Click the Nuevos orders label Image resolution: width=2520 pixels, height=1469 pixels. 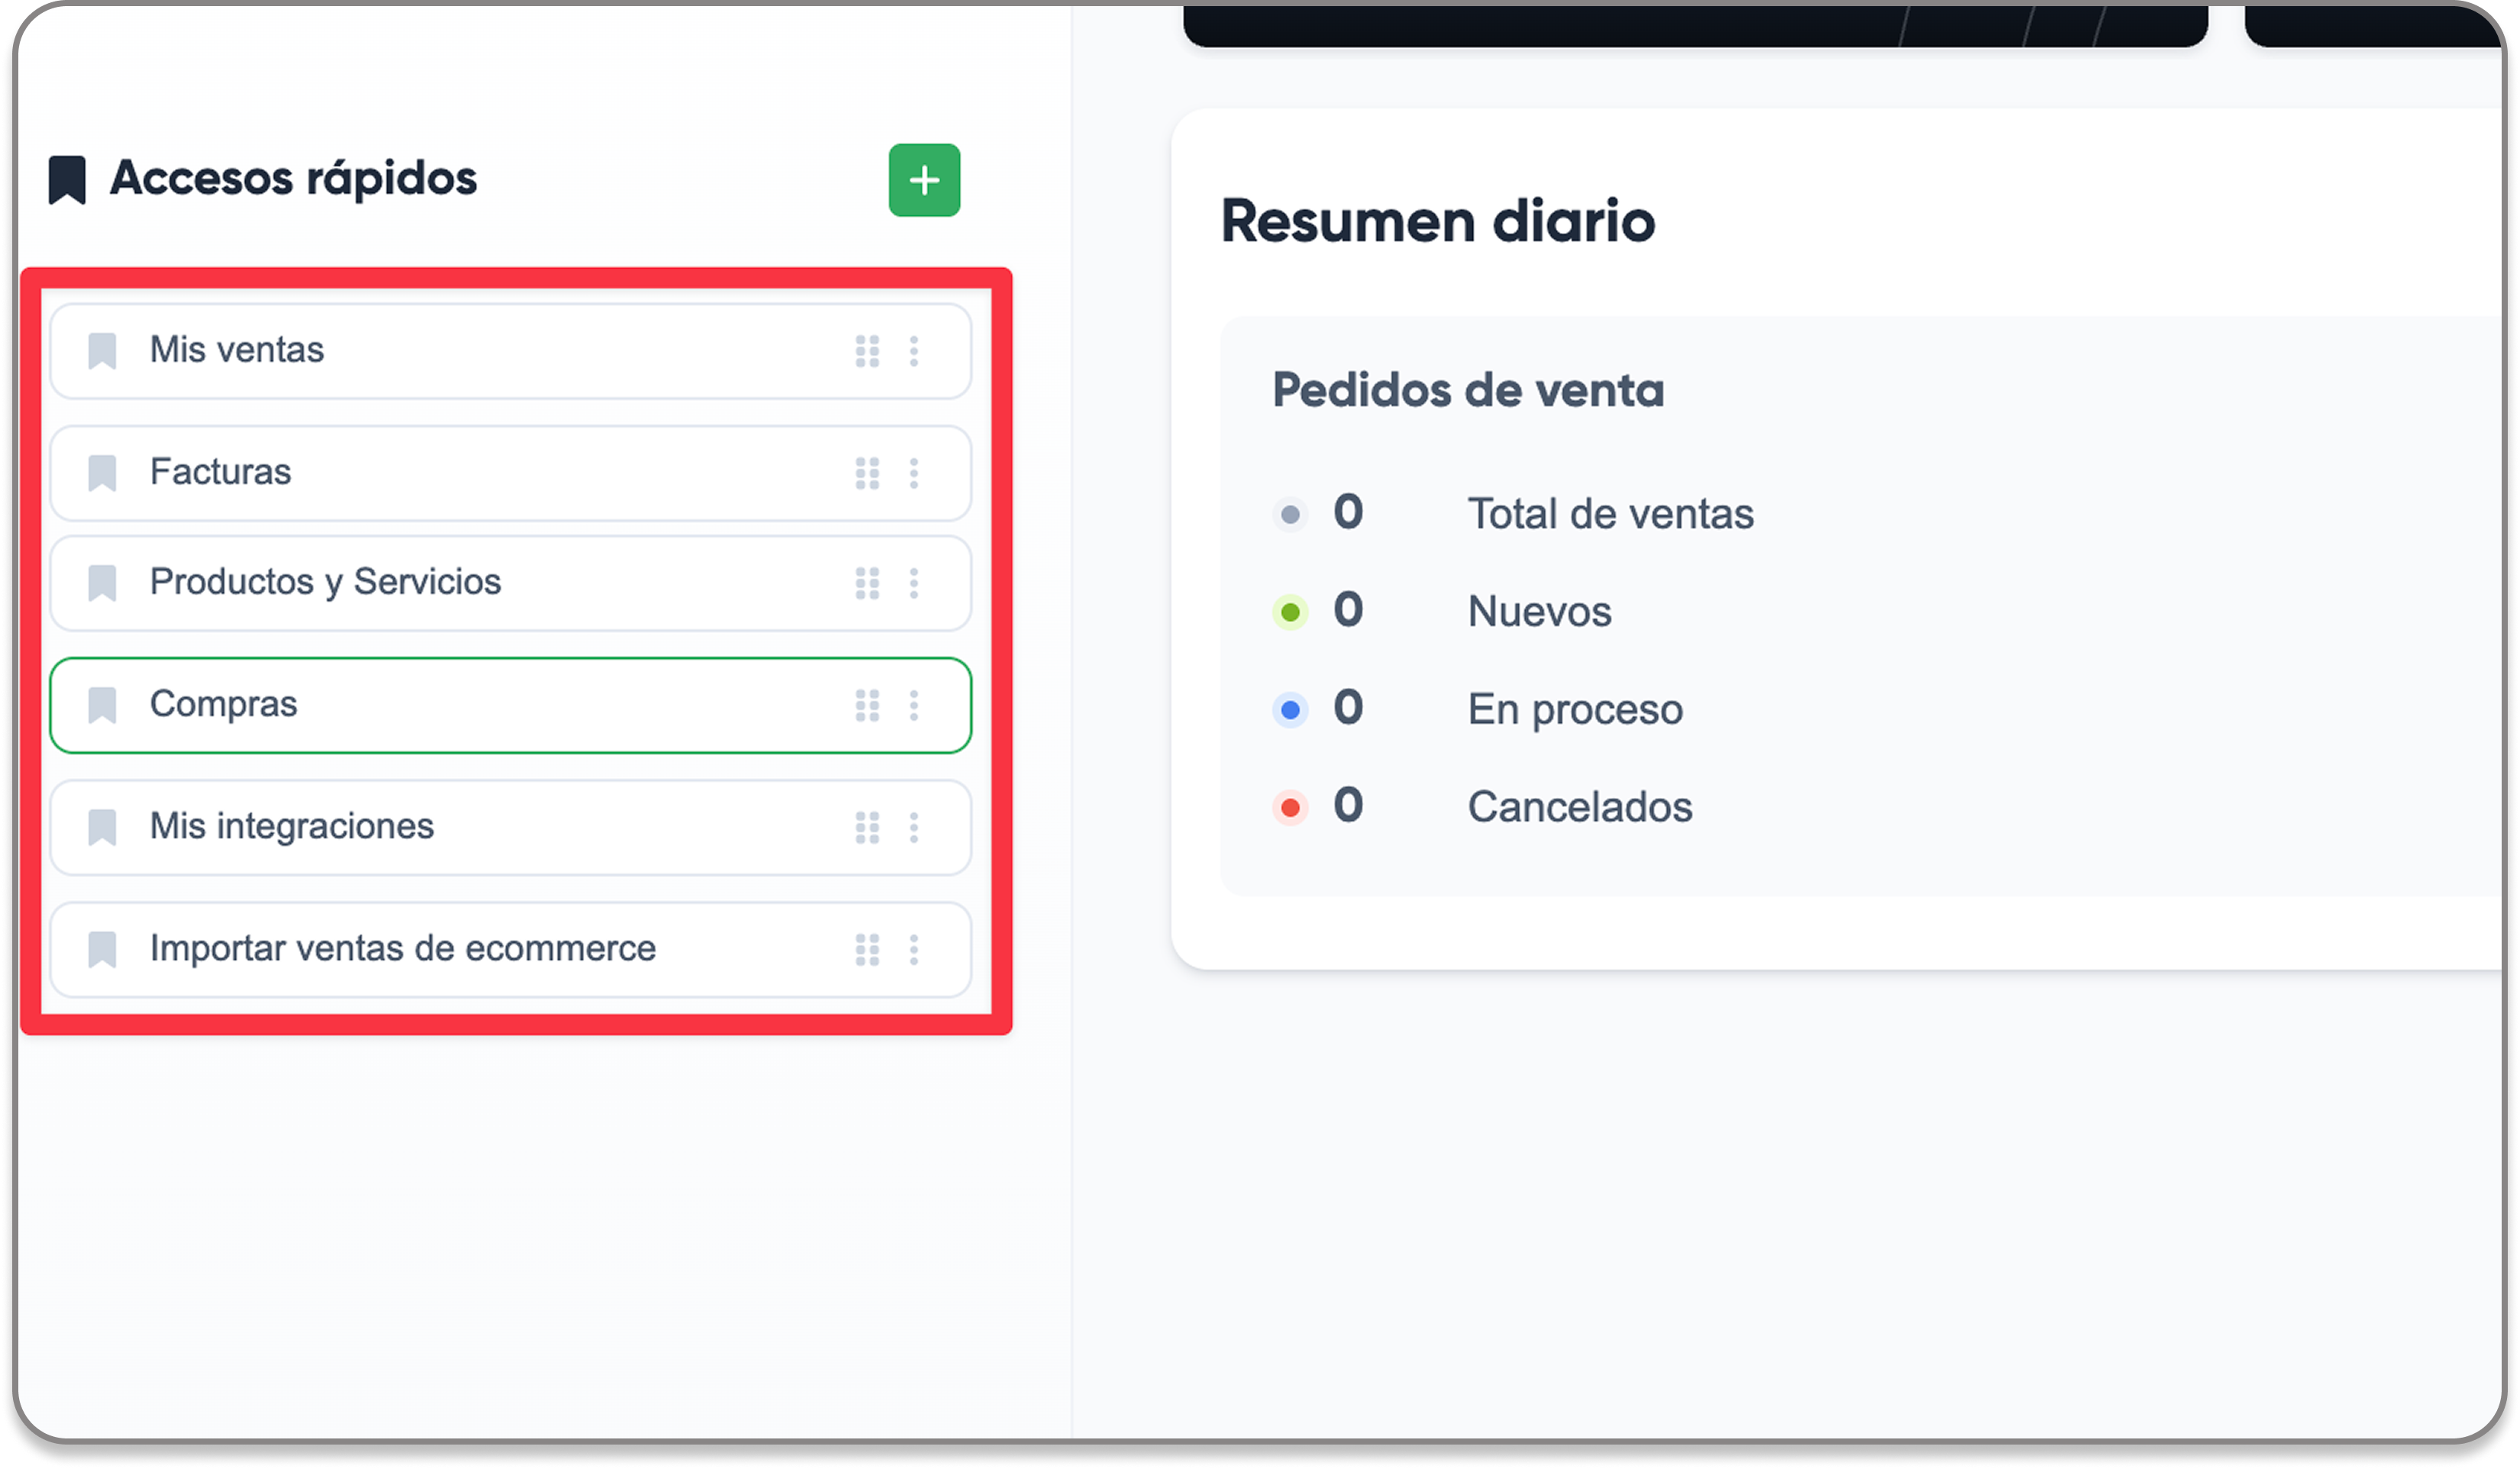[1539, 611]
